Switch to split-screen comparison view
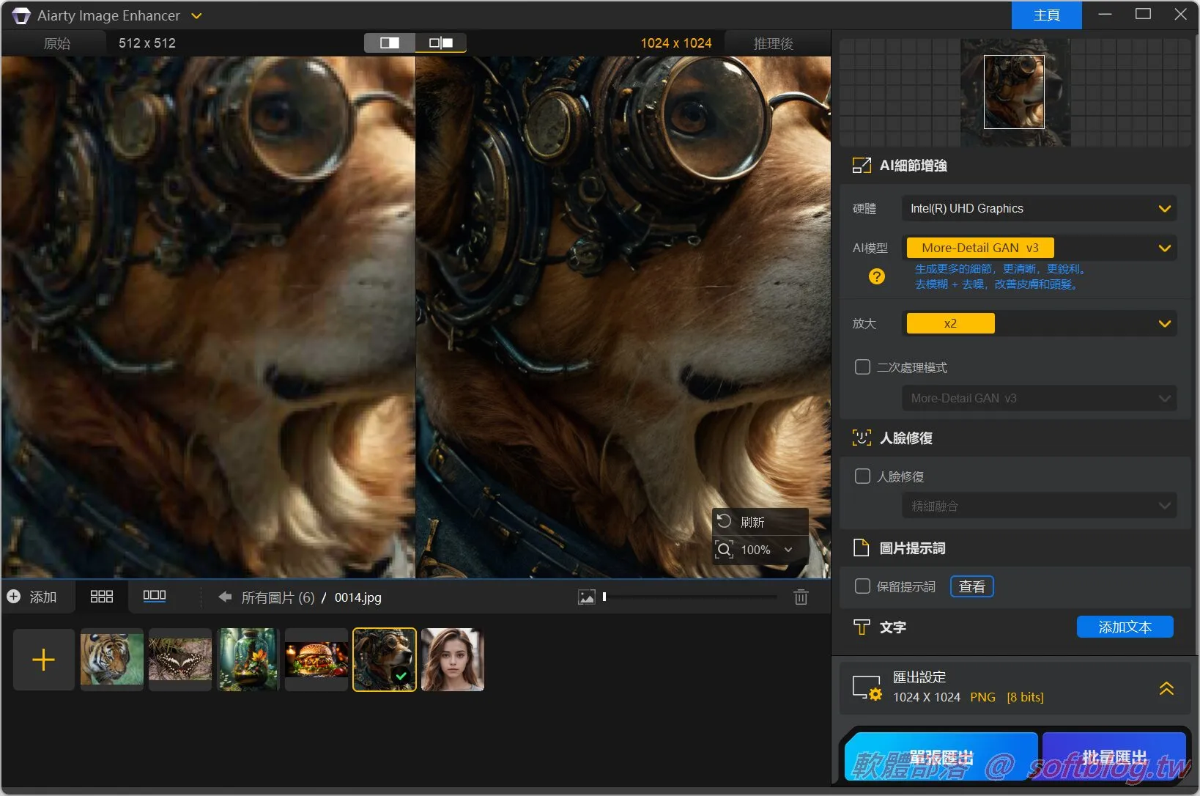The height and width of the screenshot is (796, 1200). [390, 43]
